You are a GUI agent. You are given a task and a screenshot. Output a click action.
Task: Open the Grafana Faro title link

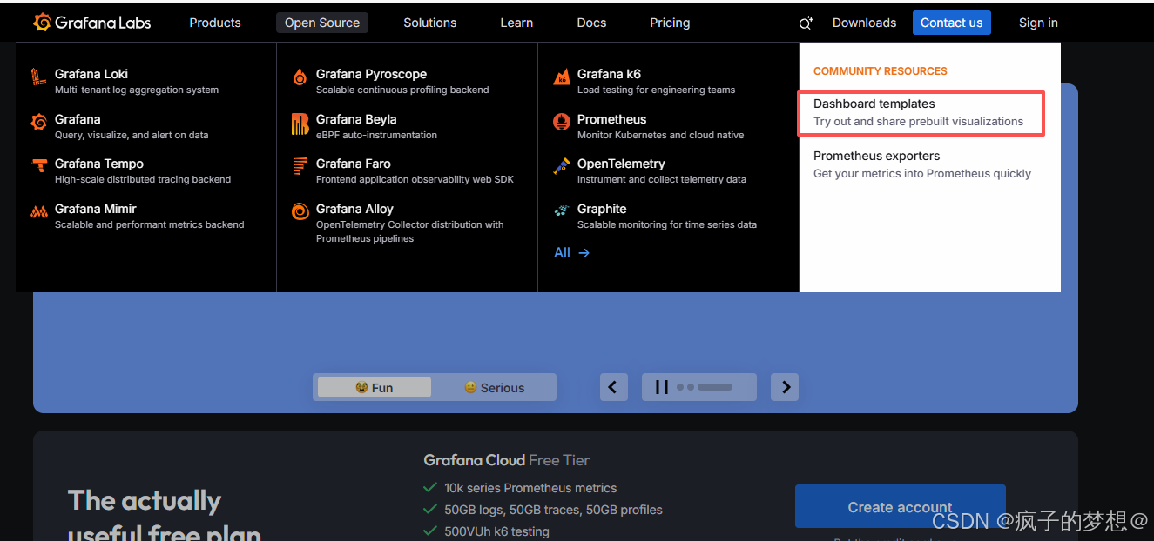(x=354, y=164)
